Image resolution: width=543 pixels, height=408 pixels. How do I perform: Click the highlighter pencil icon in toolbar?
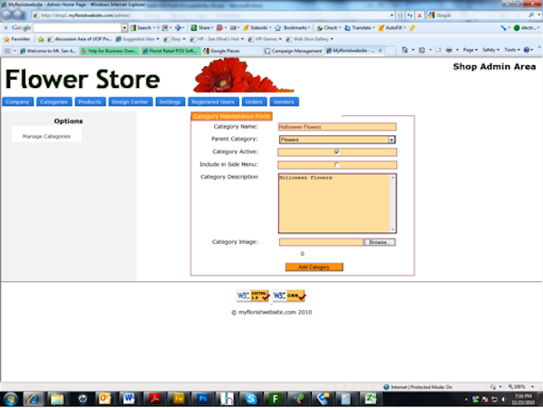coord(412,28)
